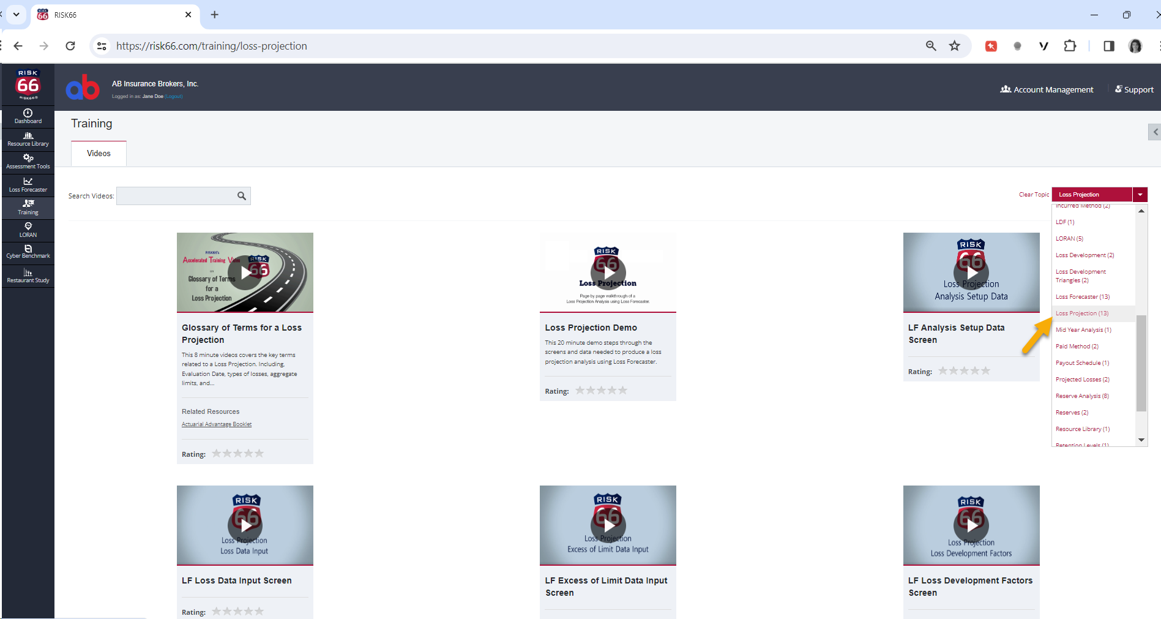Open the browser profile avatar
Image resolution: width=1161 pixels, height=619 pixels.
(x=1135, y=46)
